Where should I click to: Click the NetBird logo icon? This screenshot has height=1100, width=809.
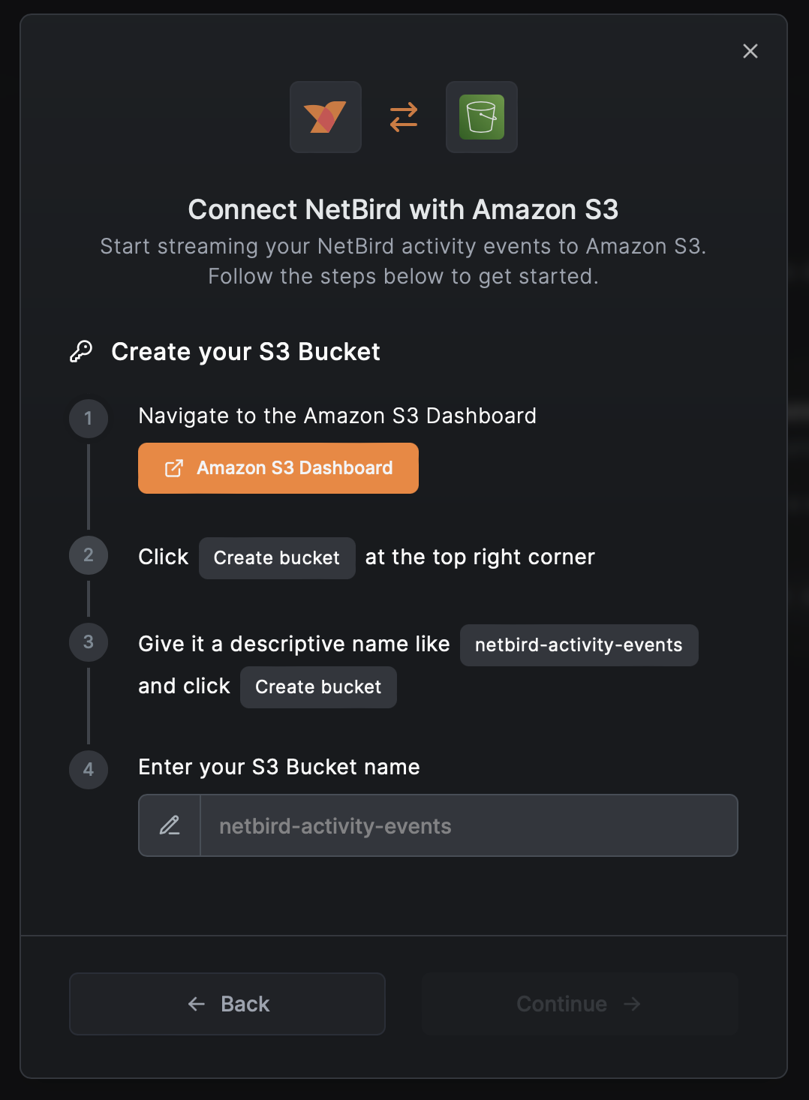(x=325, y=117)
